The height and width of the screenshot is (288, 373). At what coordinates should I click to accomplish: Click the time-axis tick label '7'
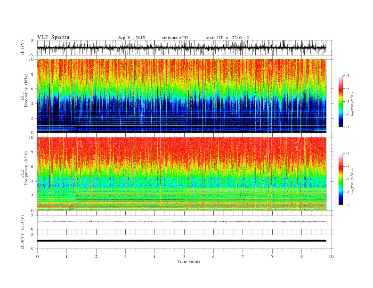243,256
